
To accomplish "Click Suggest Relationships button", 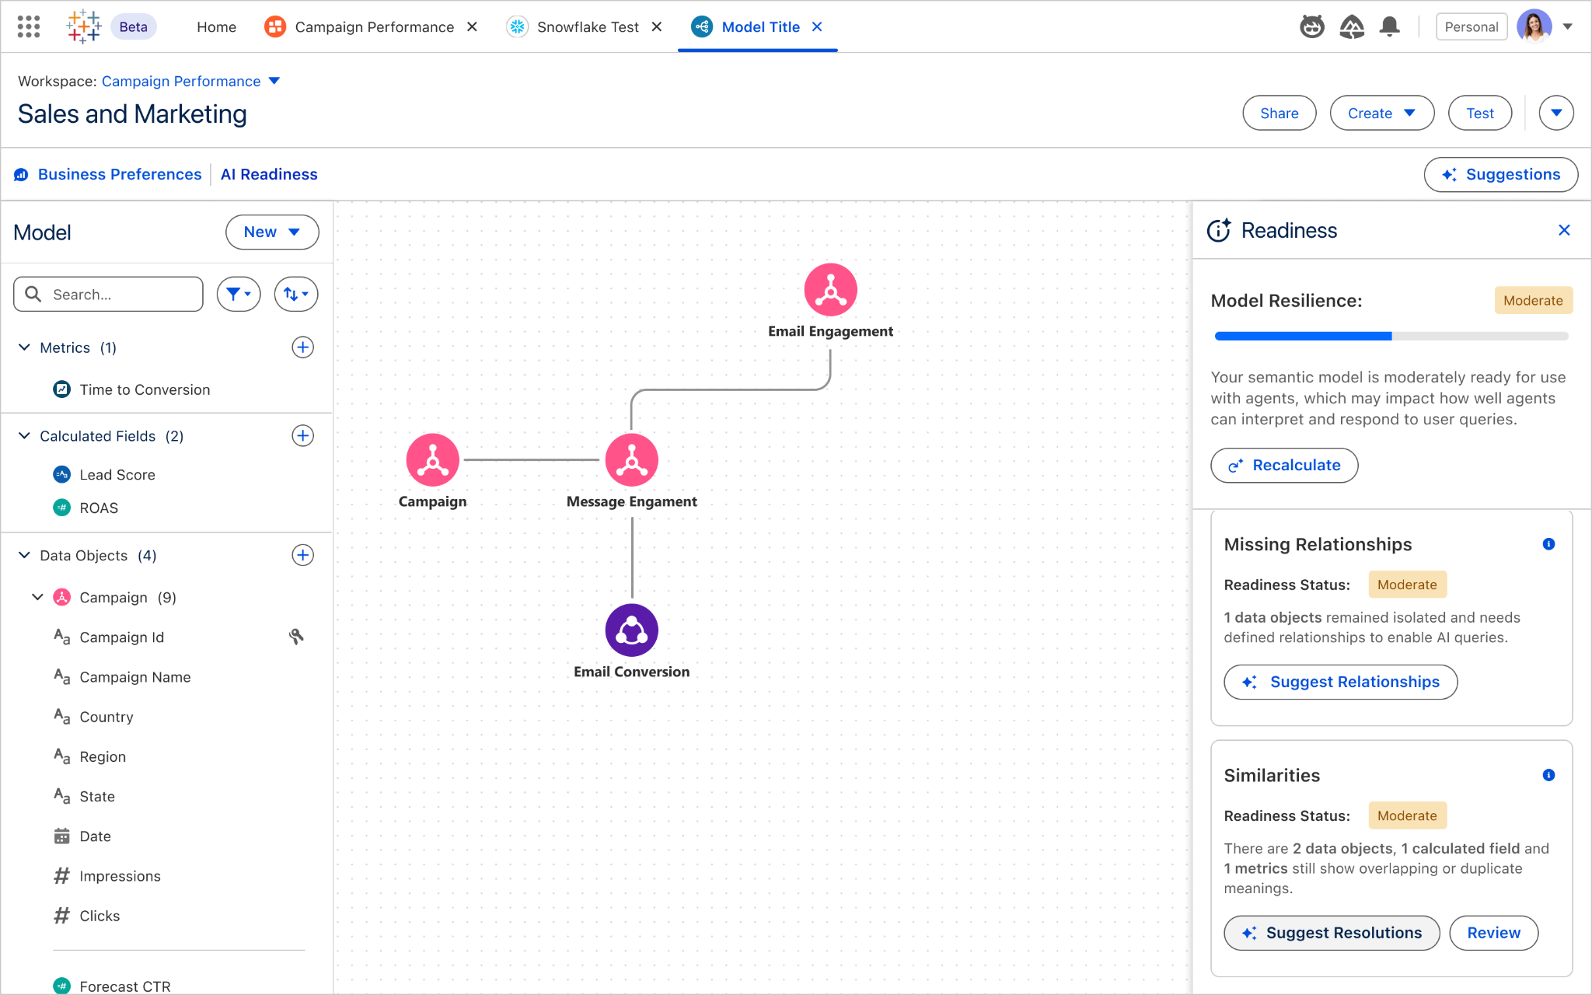I will coord(1340,682).
